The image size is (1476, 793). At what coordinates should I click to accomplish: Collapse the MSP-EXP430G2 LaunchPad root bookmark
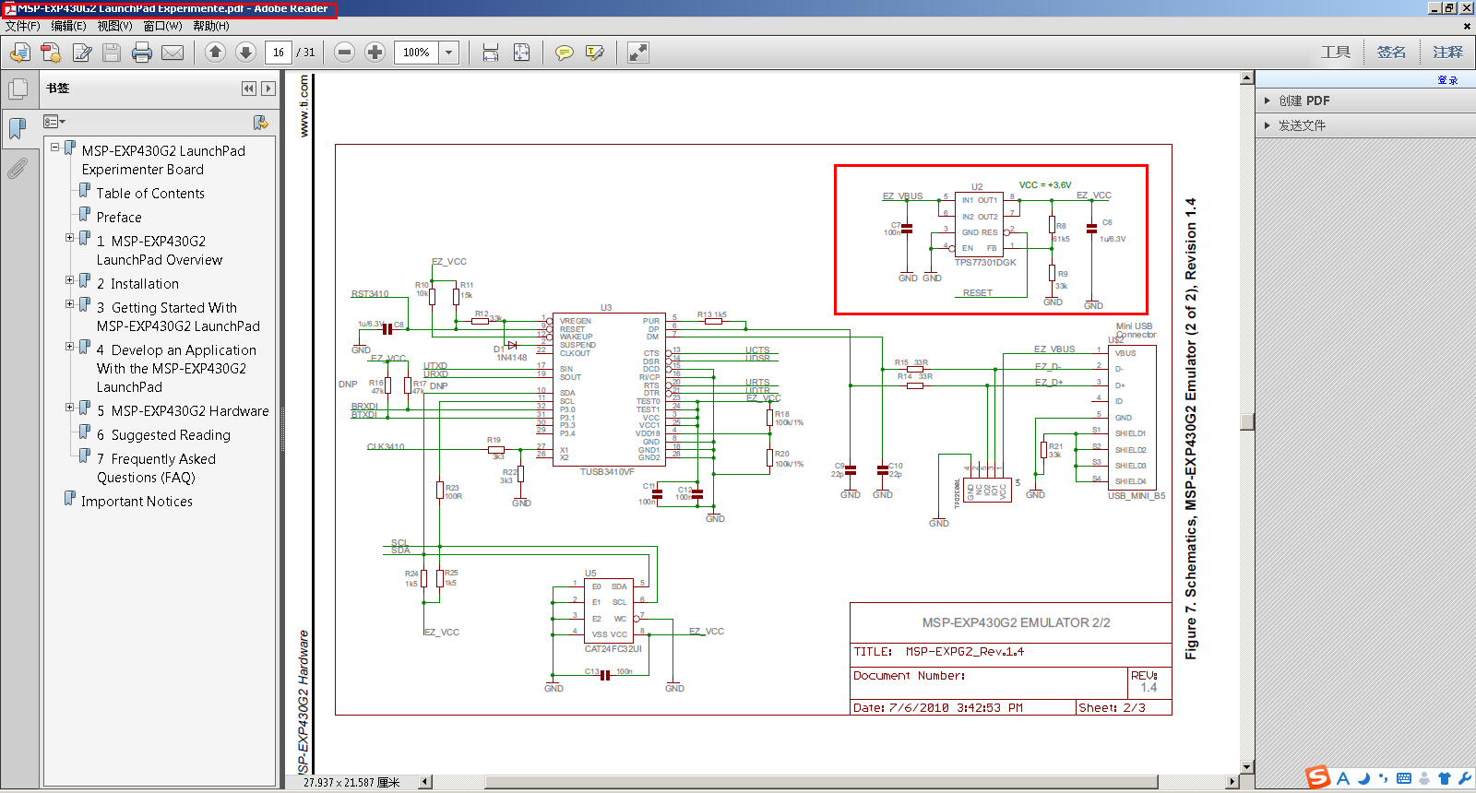coord(55,148)
